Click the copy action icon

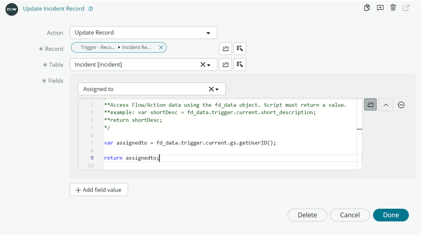367,7
